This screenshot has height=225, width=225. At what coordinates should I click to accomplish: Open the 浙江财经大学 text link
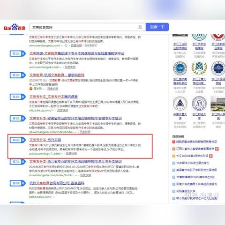(x=199, y=116)
